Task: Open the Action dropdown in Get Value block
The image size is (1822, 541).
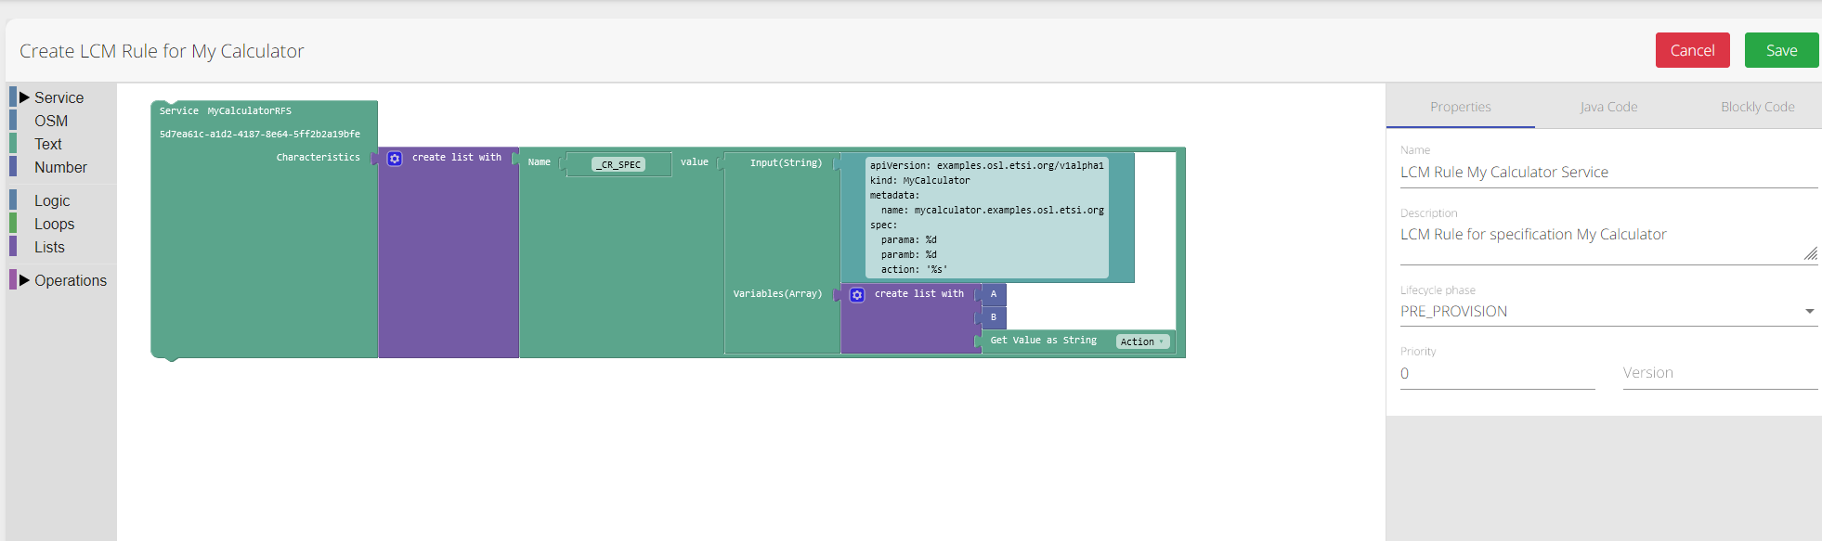Action: click(1141, 341)
